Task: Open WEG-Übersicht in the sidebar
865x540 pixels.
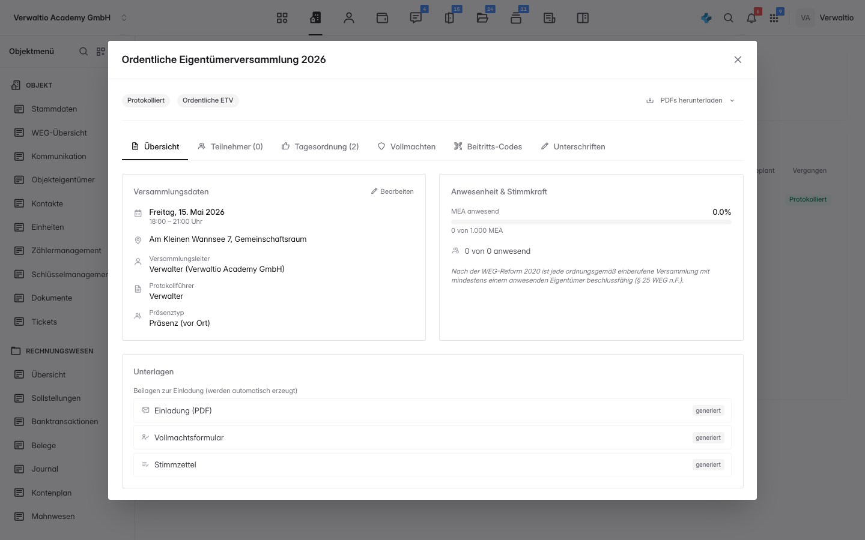Action: 59,133
